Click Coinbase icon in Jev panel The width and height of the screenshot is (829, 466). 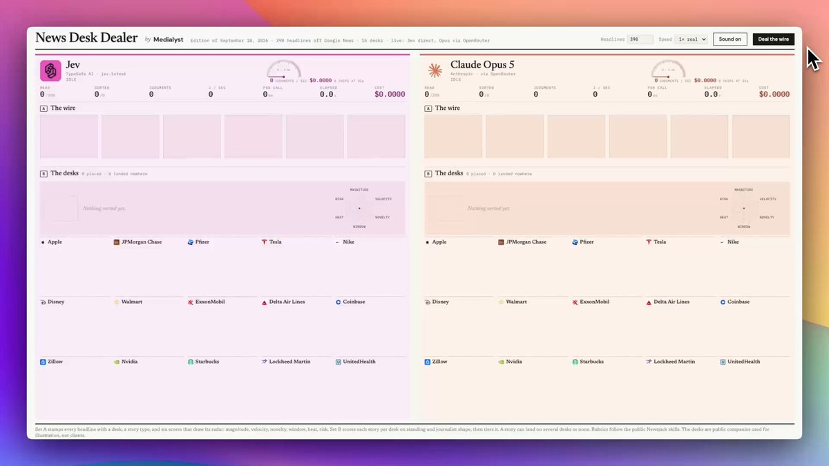pos(338,302)
